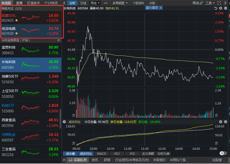Close the 成交对比 indicator panel
Viewport: 230px width, 164px height.
tap(220, 122)
